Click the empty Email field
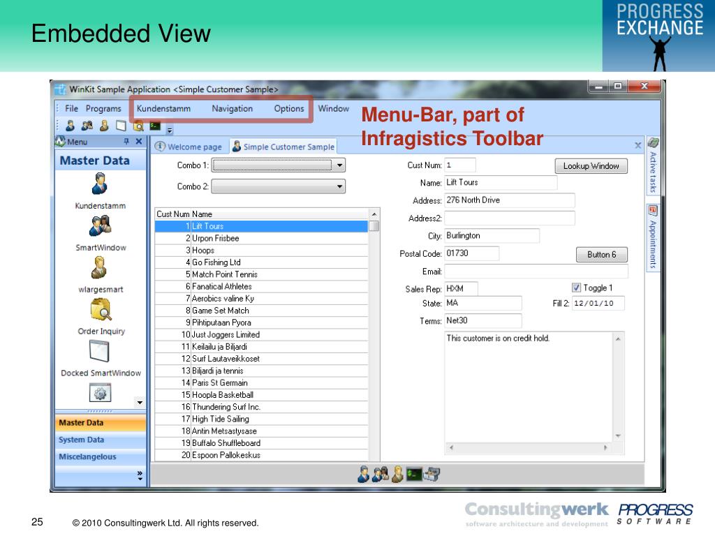 tap(536, 271)
